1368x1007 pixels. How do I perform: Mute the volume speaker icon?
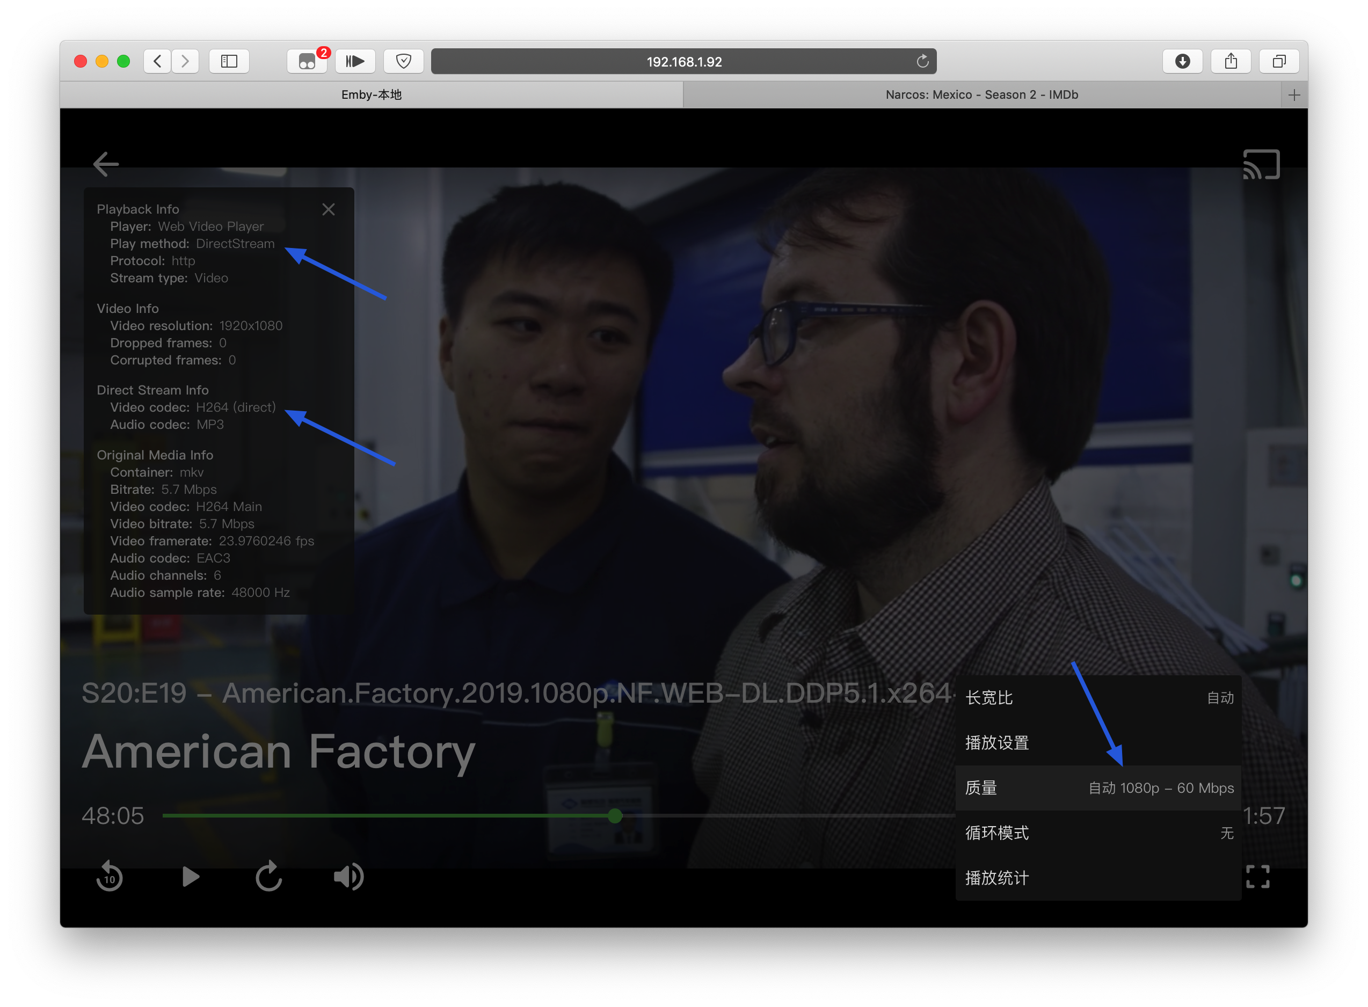[348, 877]
